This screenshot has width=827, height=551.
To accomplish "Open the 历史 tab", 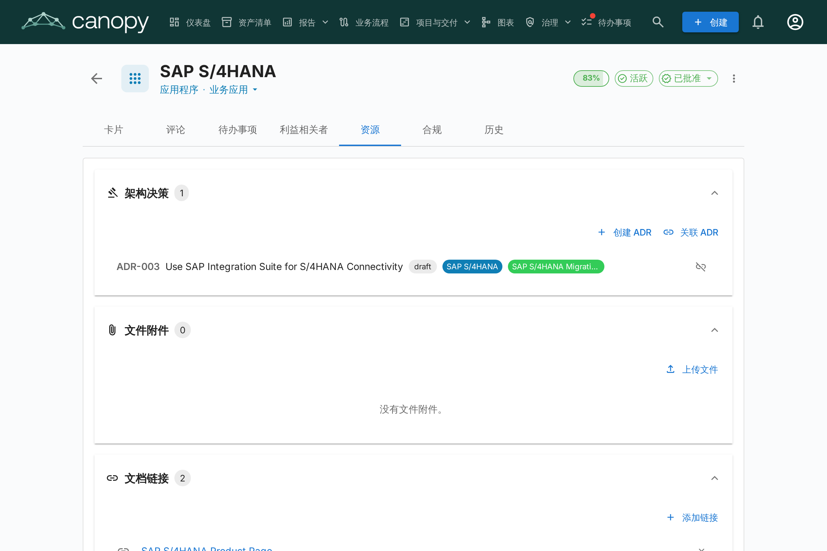I will click(494, 130).
